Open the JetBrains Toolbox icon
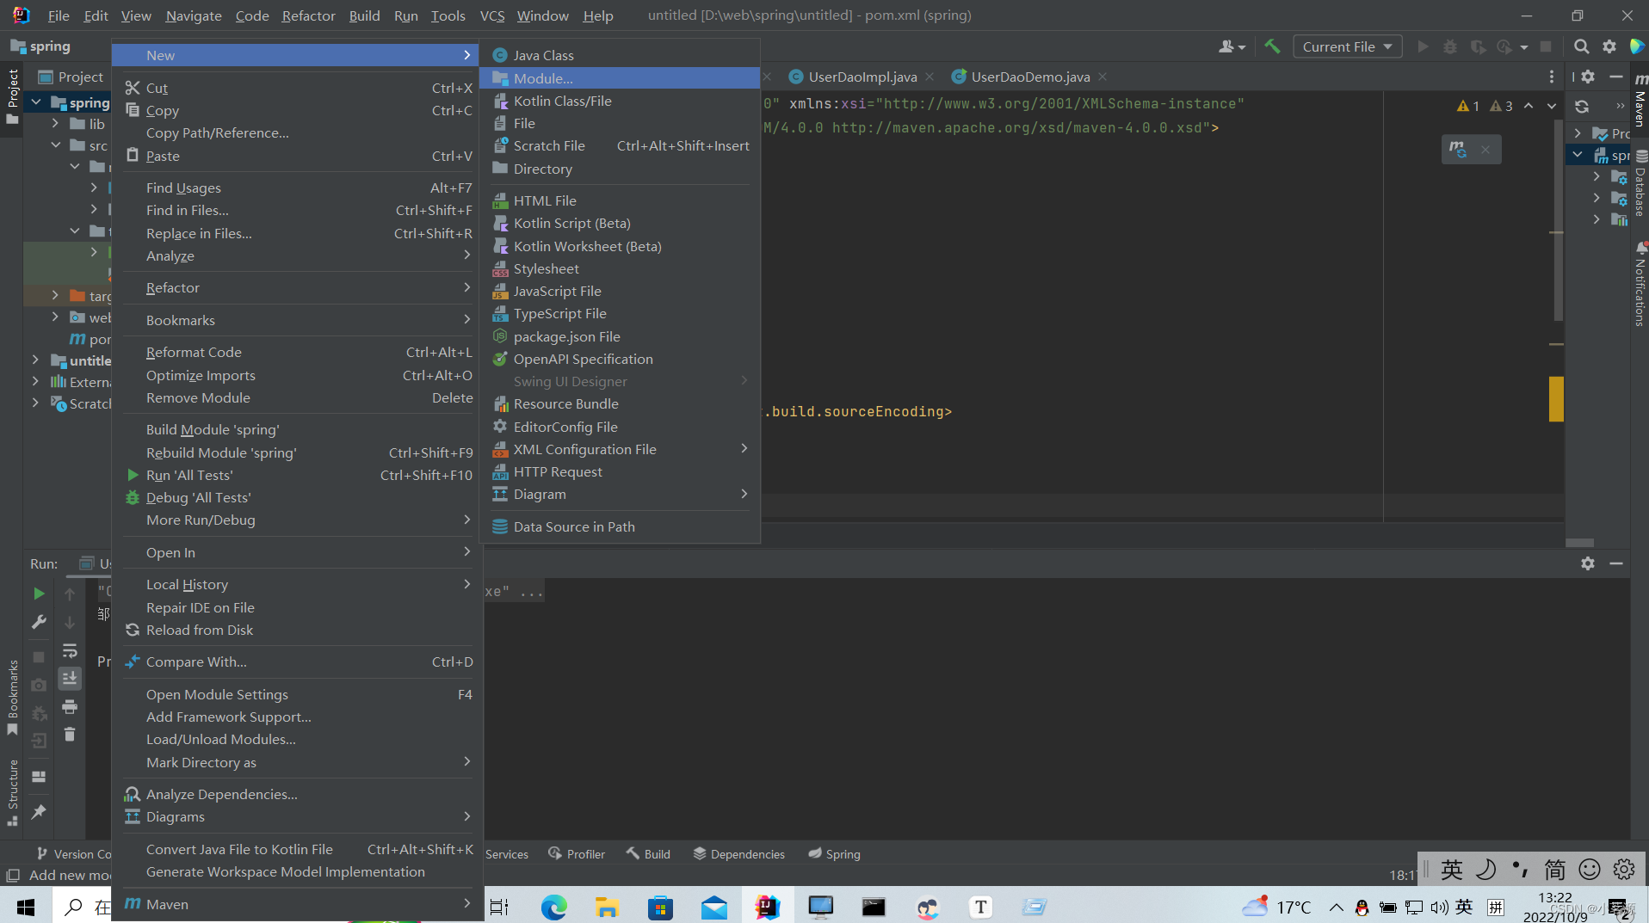 point(1637,46)
